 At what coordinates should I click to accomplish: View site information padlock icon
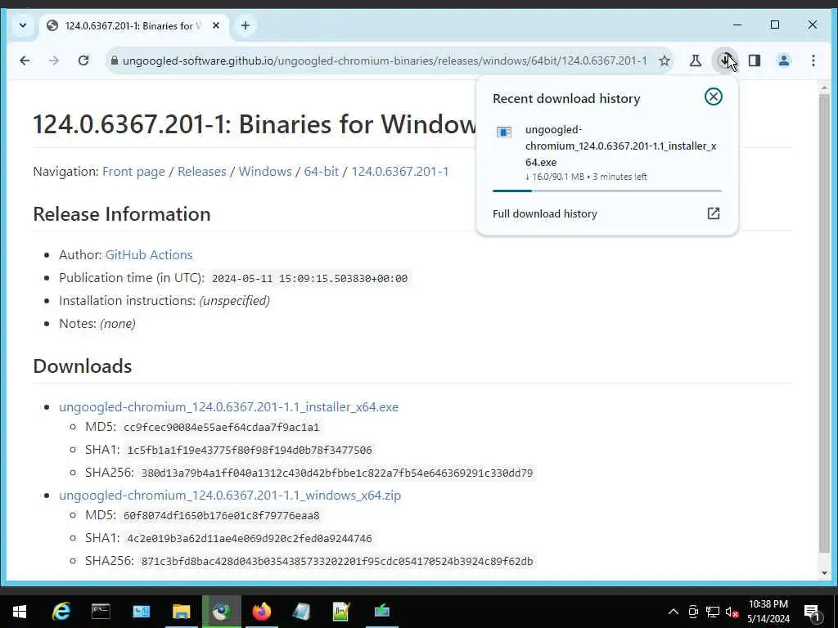(x=114, y=61)
